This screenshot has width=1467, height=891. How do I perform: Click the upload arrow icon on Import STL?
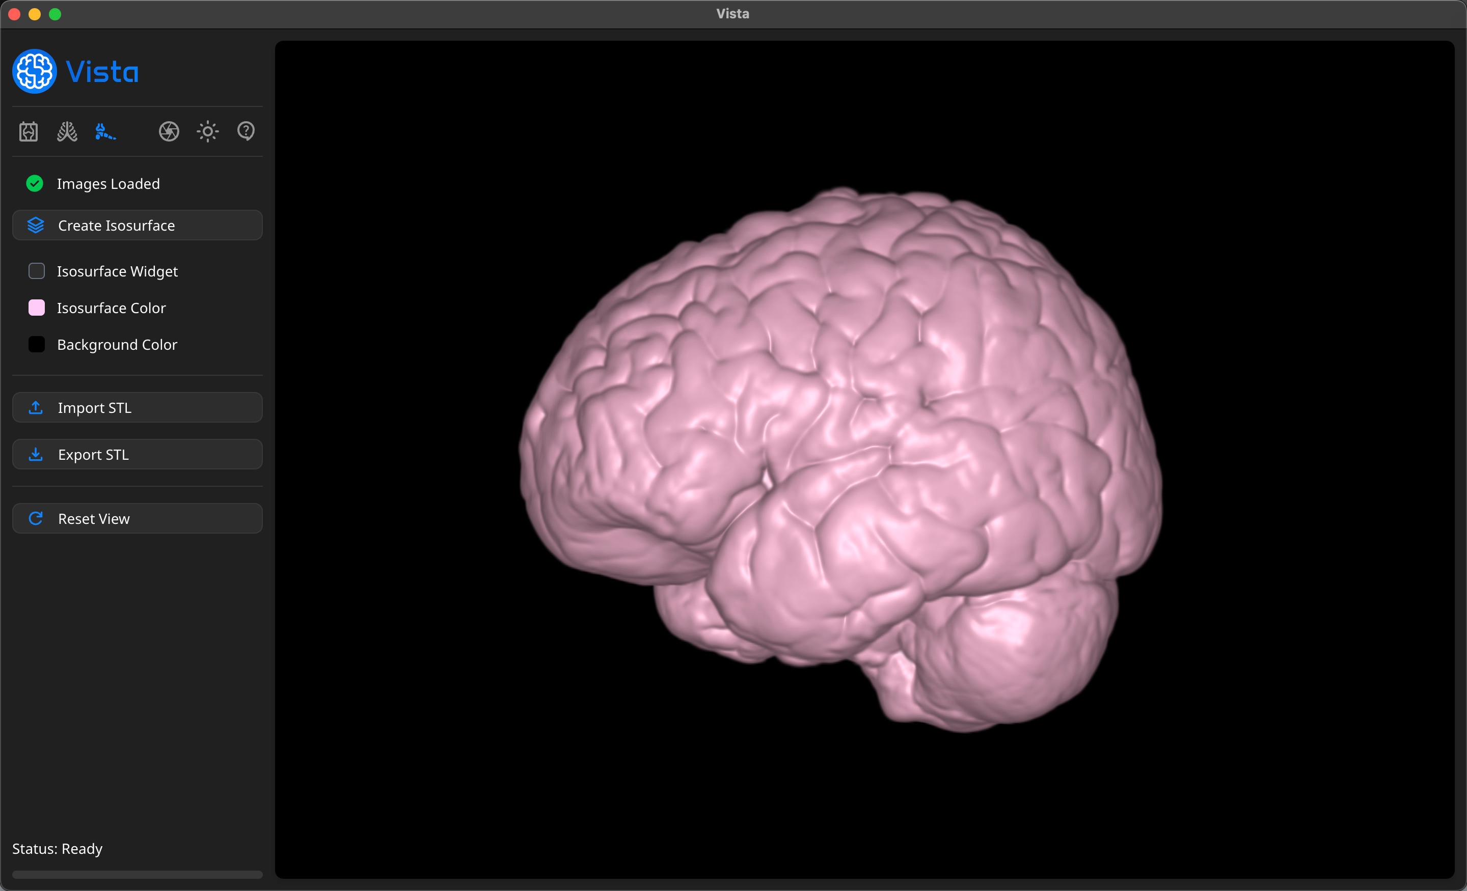coord(36,408)
